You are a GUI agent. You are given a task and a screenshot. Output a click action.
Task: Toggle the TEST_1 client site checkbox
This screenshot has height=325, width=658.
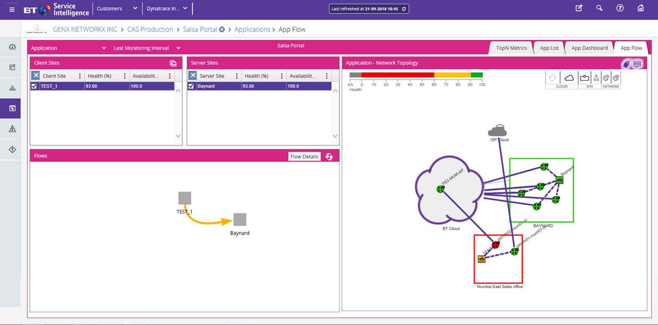[x=34, y=86]
